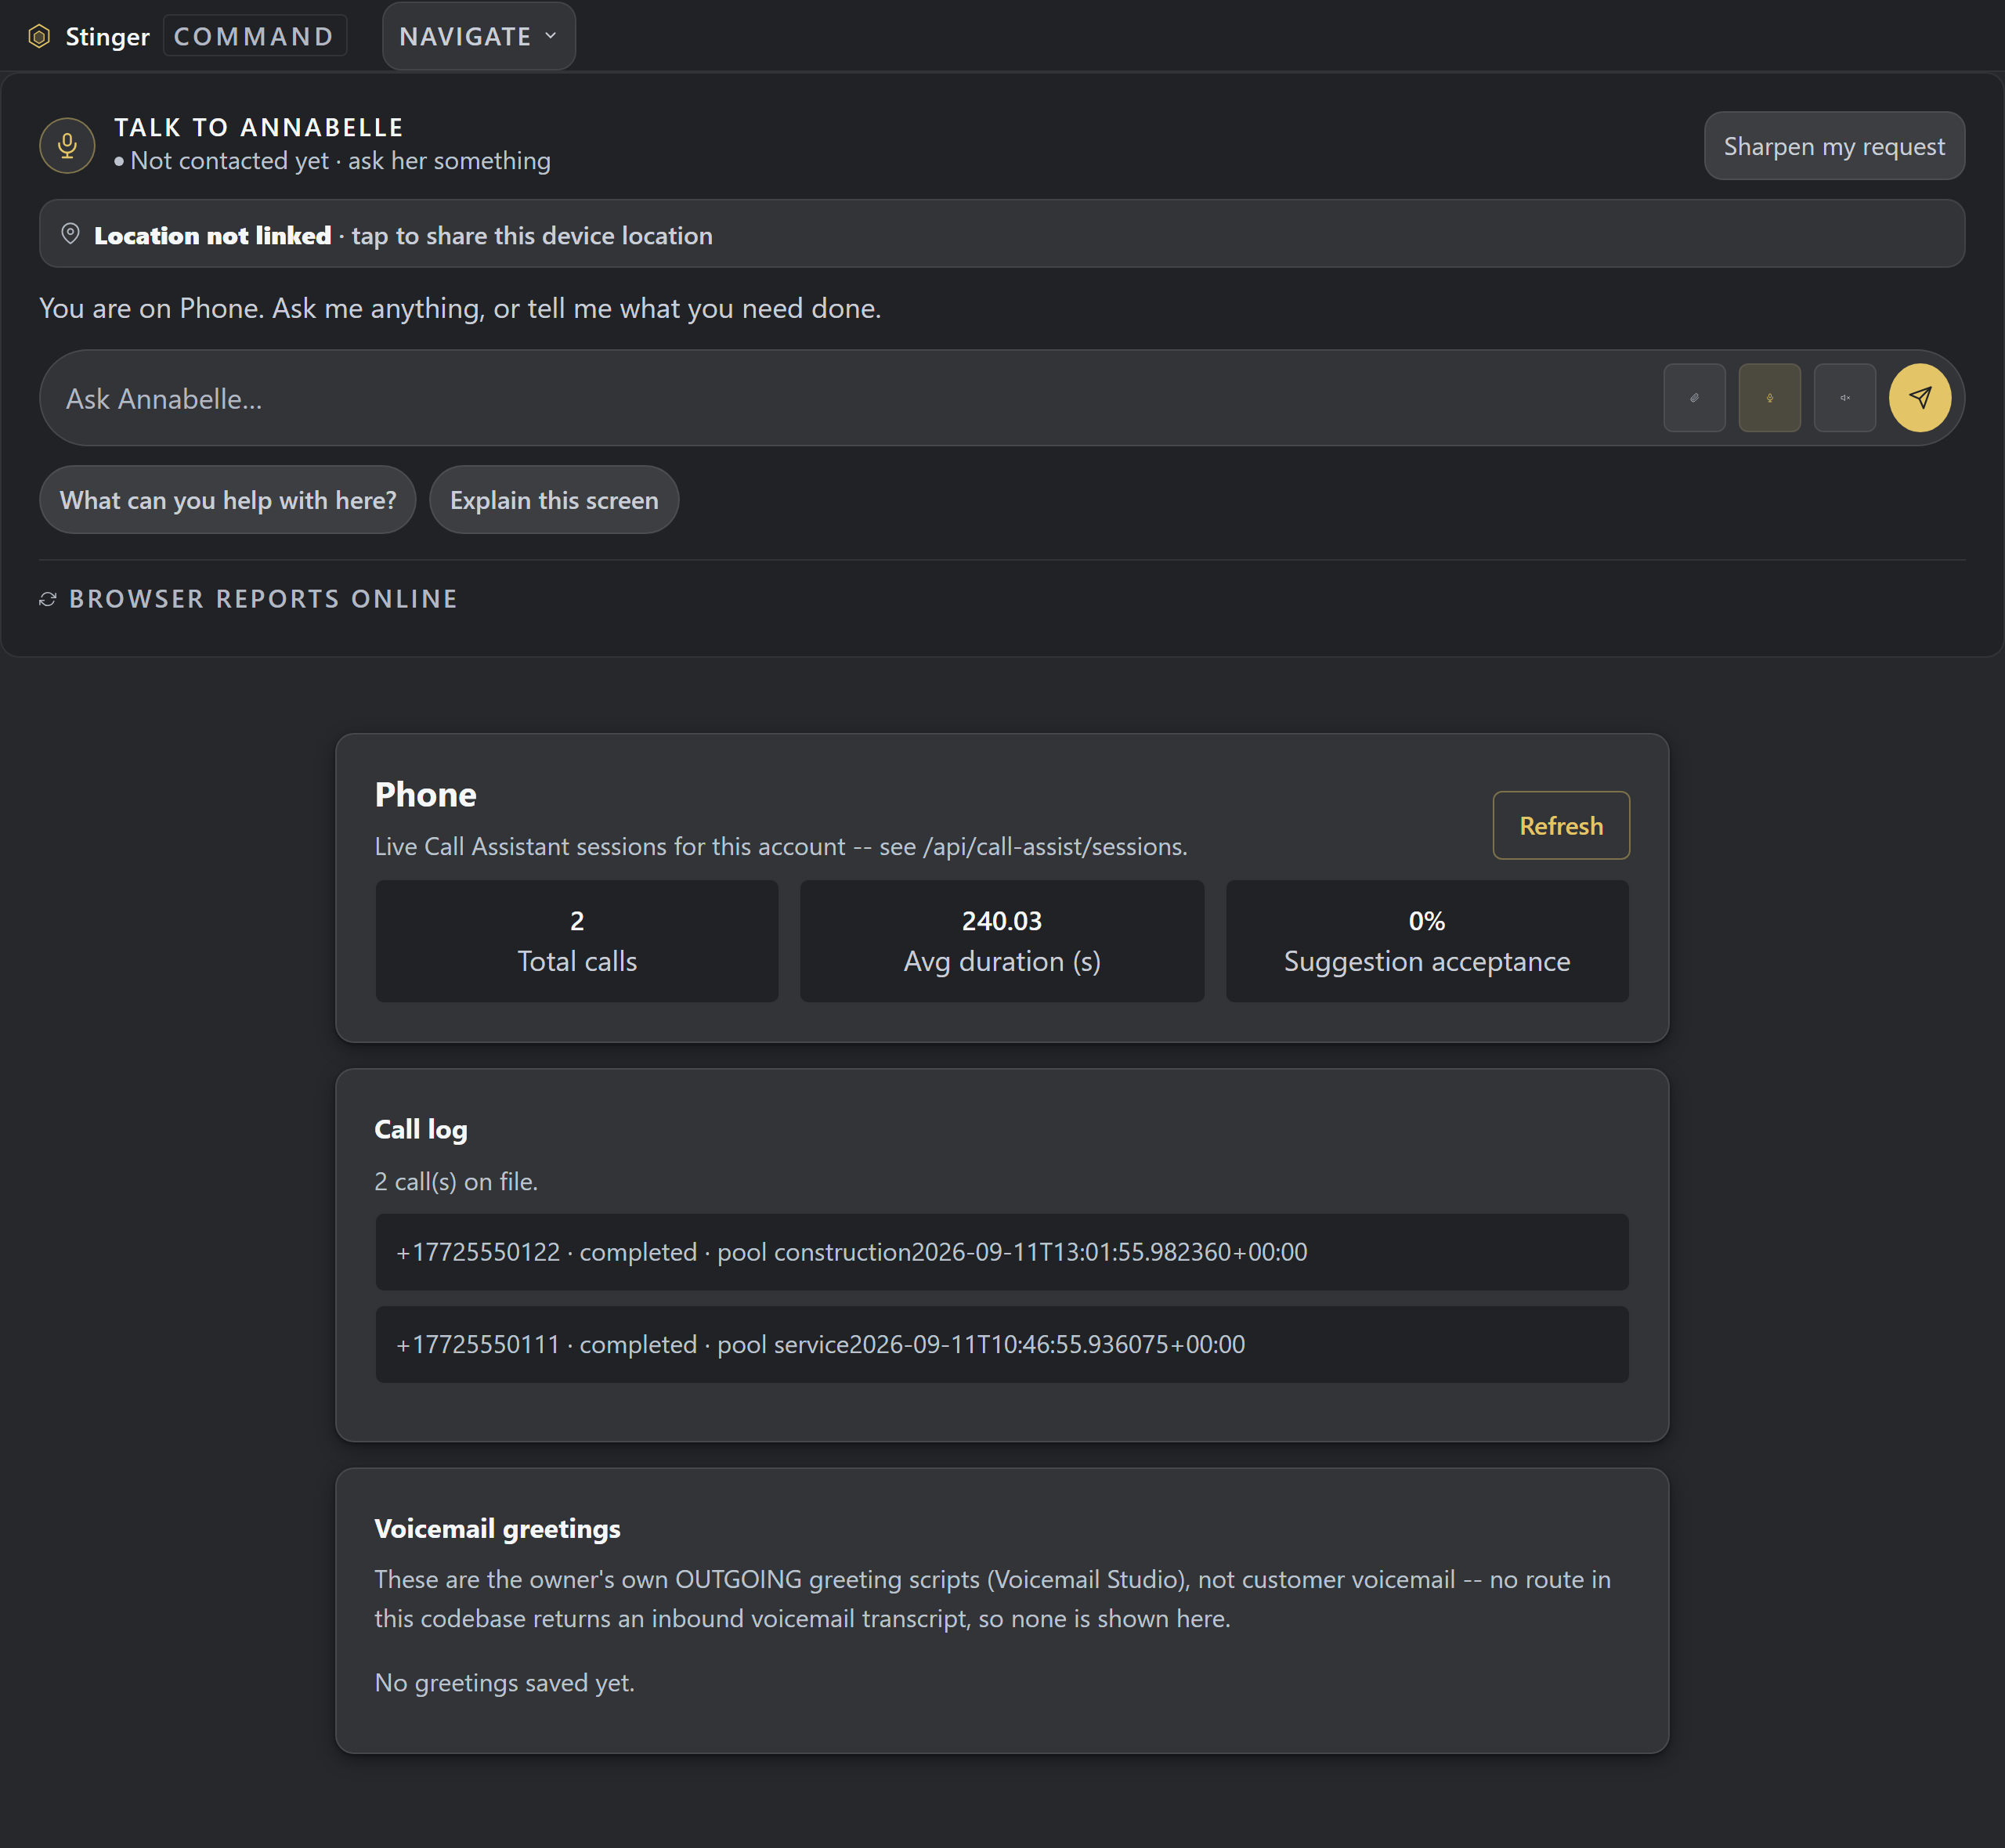Click the Voicemail greetings heading

497,1529
